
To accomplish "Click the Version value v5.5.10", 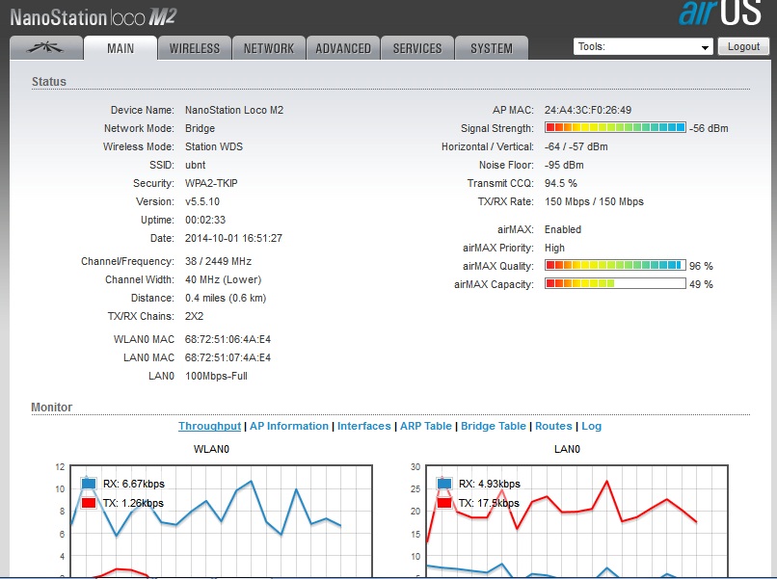I will click(x=202, y=201).
